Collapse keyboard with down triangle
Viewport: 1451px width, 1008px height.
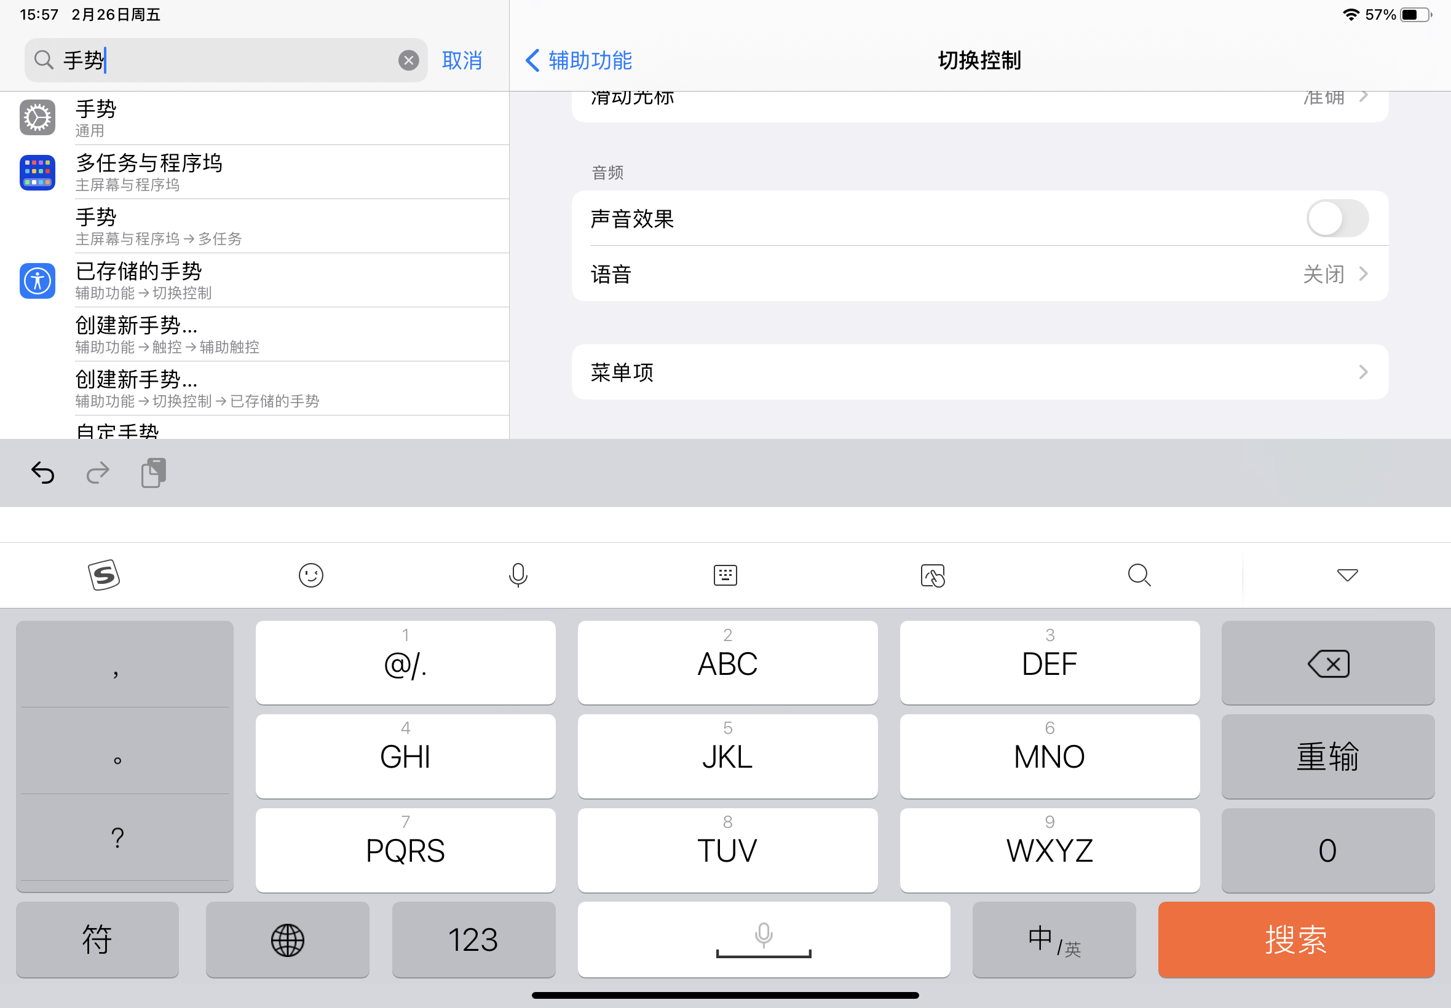(1346, 575)
